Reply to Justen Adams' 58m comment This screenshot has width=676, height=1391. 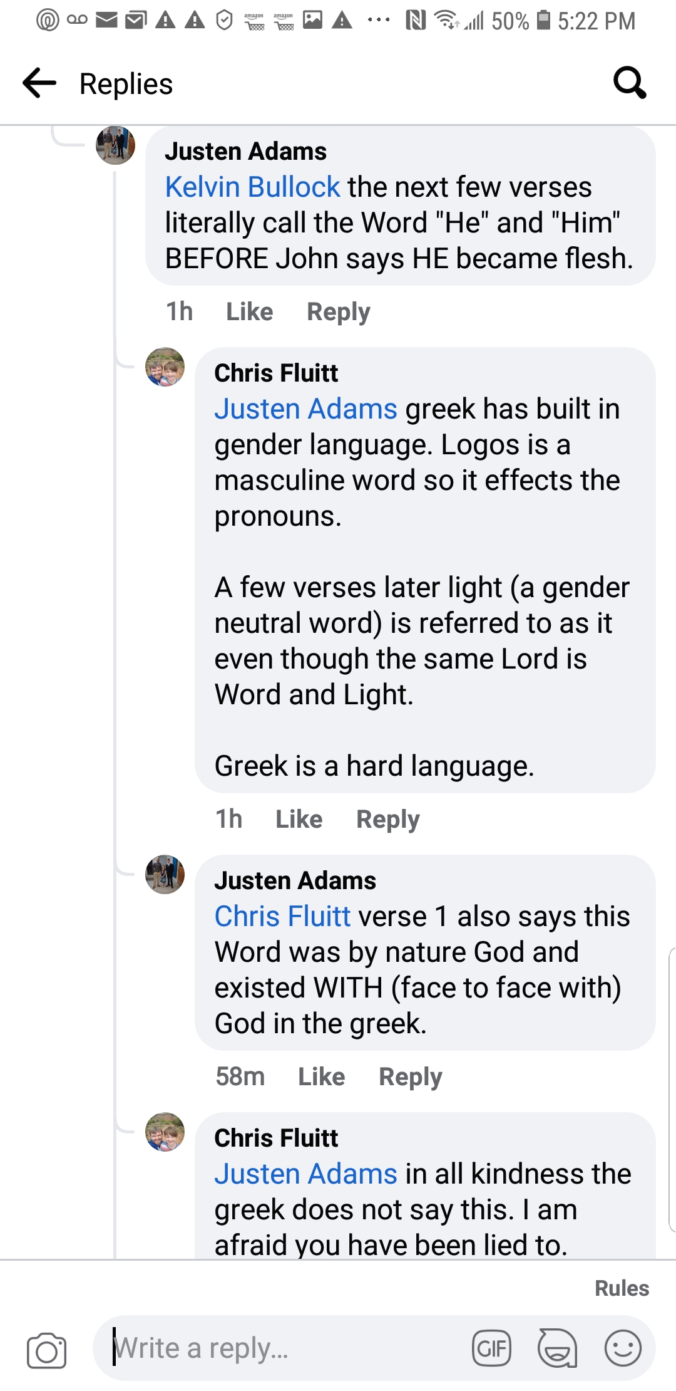(x=411, y=1076)
